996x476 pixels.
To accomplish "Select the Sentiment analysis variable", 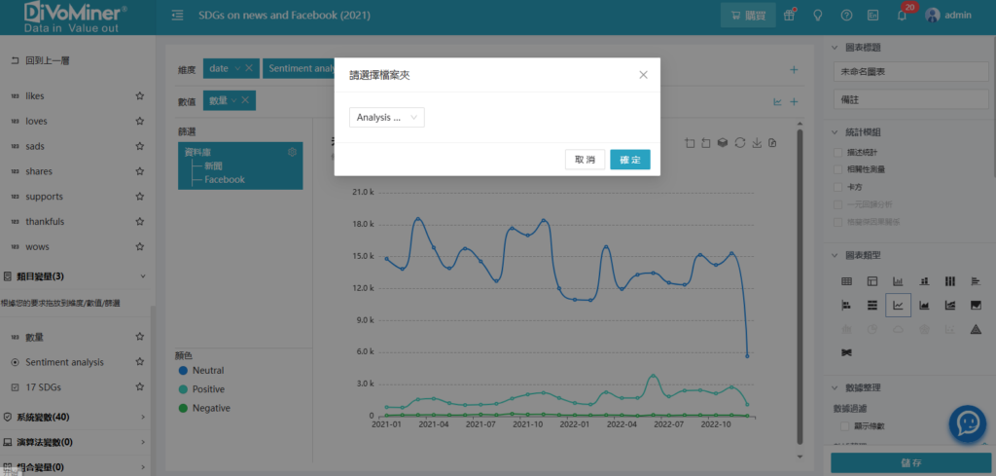I will [64, 362].
